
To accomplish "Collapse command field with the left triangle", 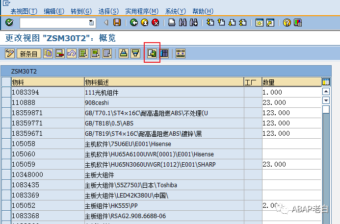I will (x=106, y=23).
